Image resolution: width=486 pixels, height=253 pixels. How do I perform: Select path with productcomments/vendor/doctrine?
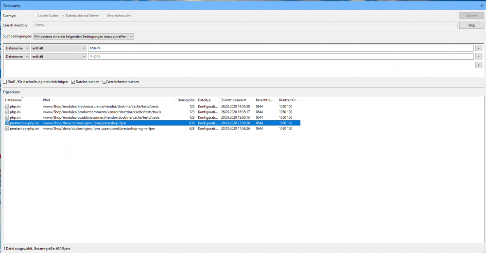[x=102, y=112]
